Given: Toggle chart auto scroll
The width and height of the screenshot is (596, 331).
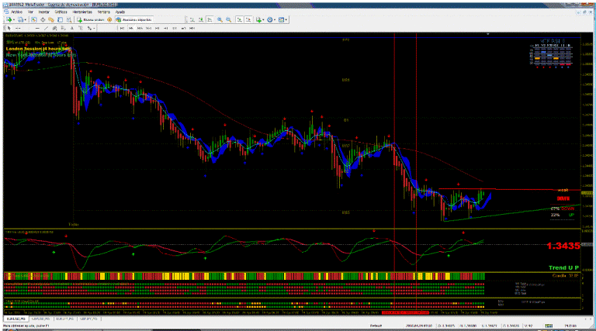Looking at the screenshot, I should click(239, 19).
